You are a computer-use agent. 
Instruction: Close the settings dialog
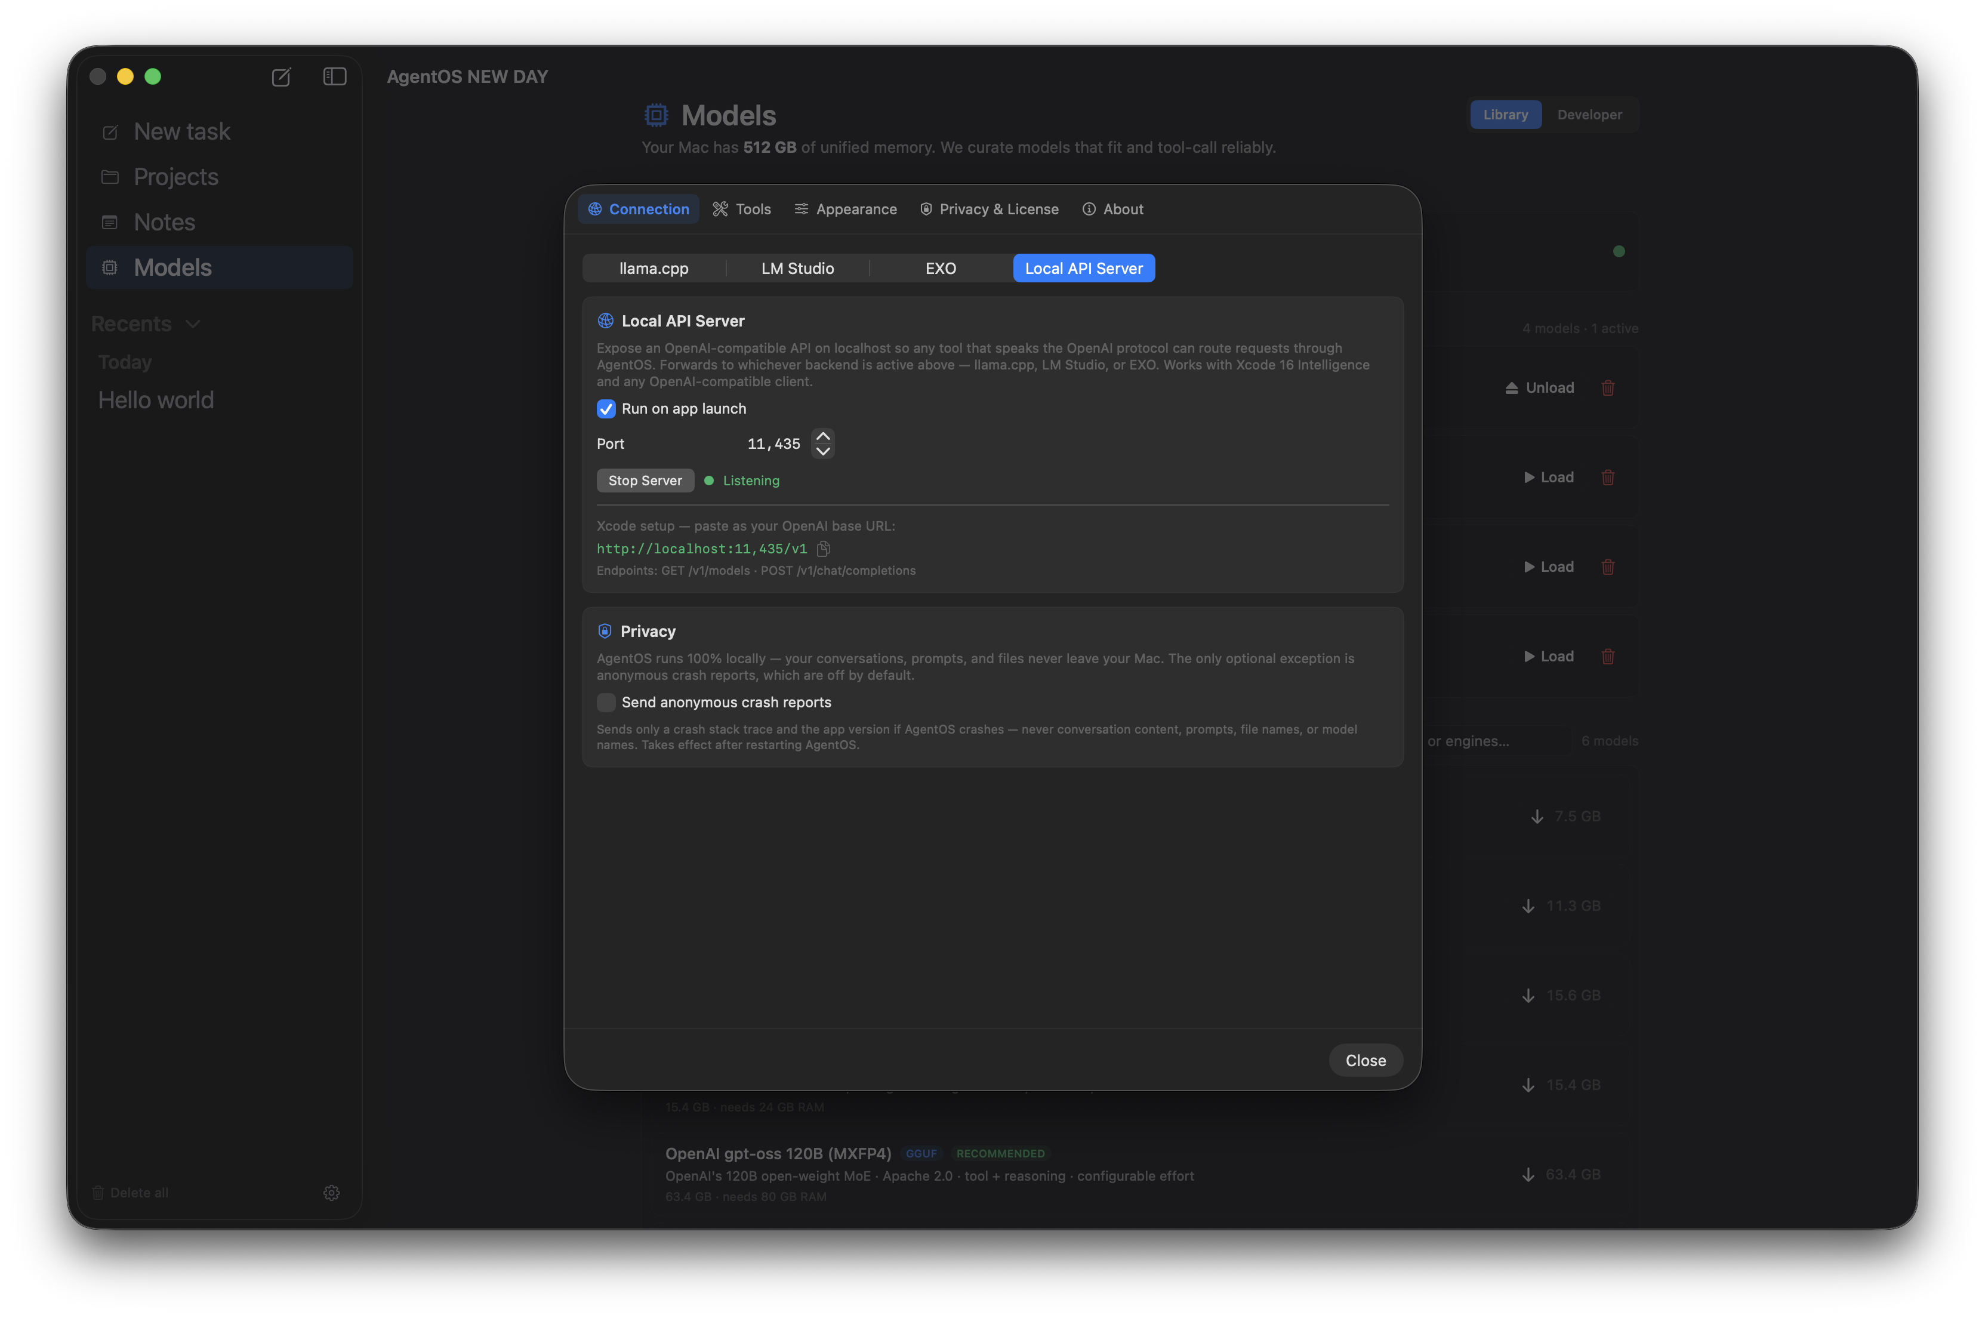coord(1366,1061)
